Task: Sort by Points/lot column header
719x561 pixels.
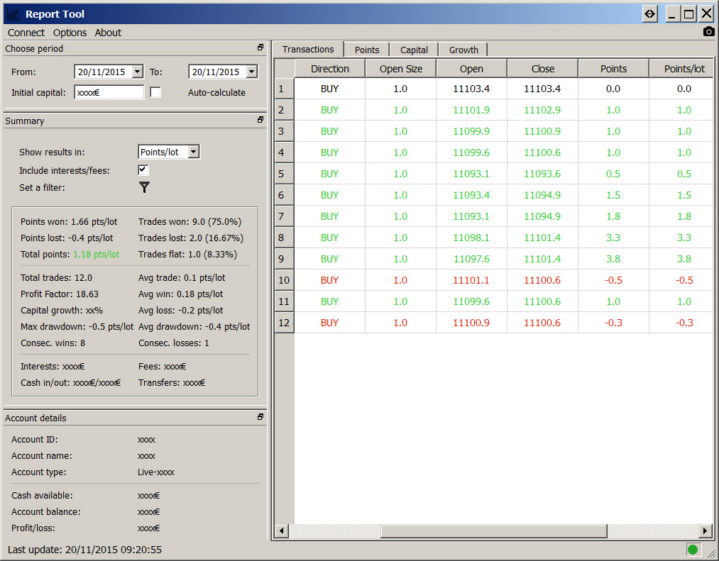Action: point(684,69)
